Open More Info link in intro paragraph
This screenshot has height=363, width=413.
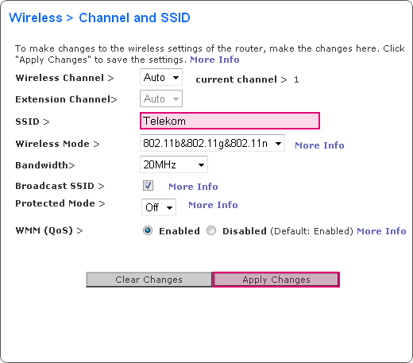[x=214, y=60]
